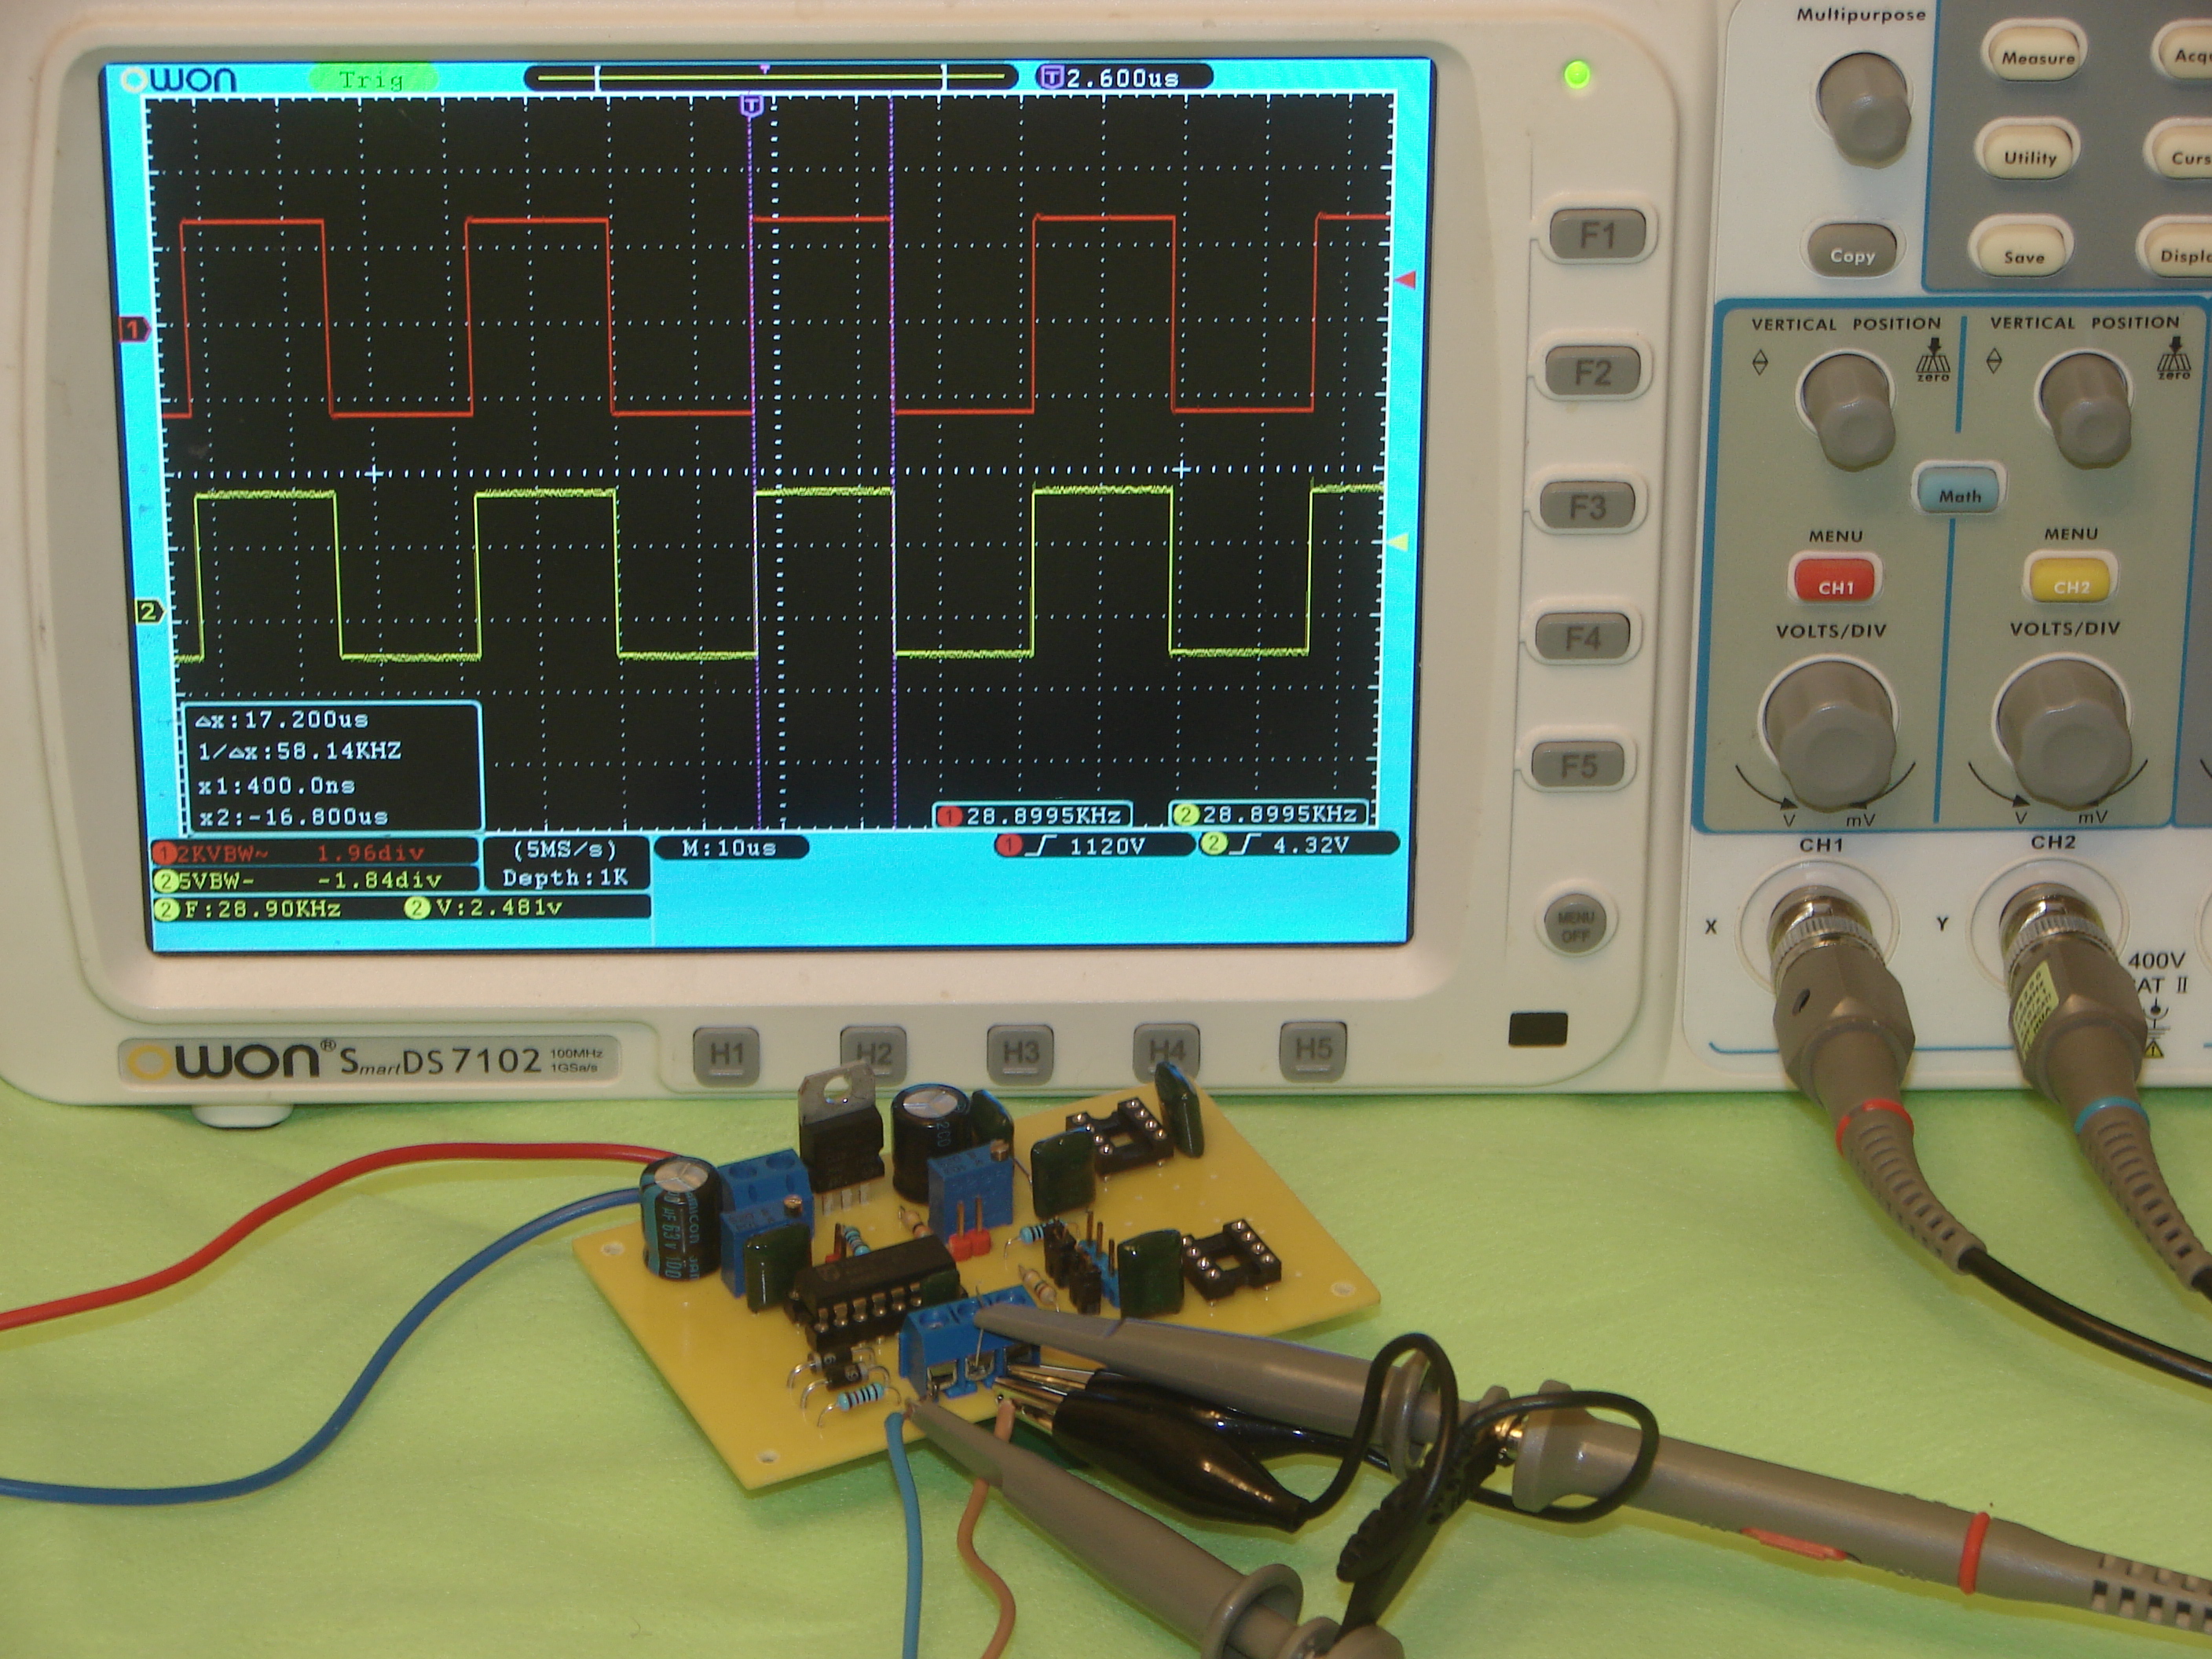Push the F1 side button
The image size is (2212, 1659).
(x=1596, y=235)
